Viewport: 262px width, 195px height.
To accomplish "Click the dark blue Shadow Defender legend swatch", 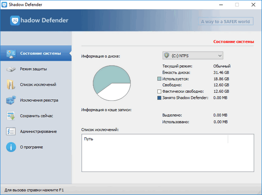I will 159,98.
